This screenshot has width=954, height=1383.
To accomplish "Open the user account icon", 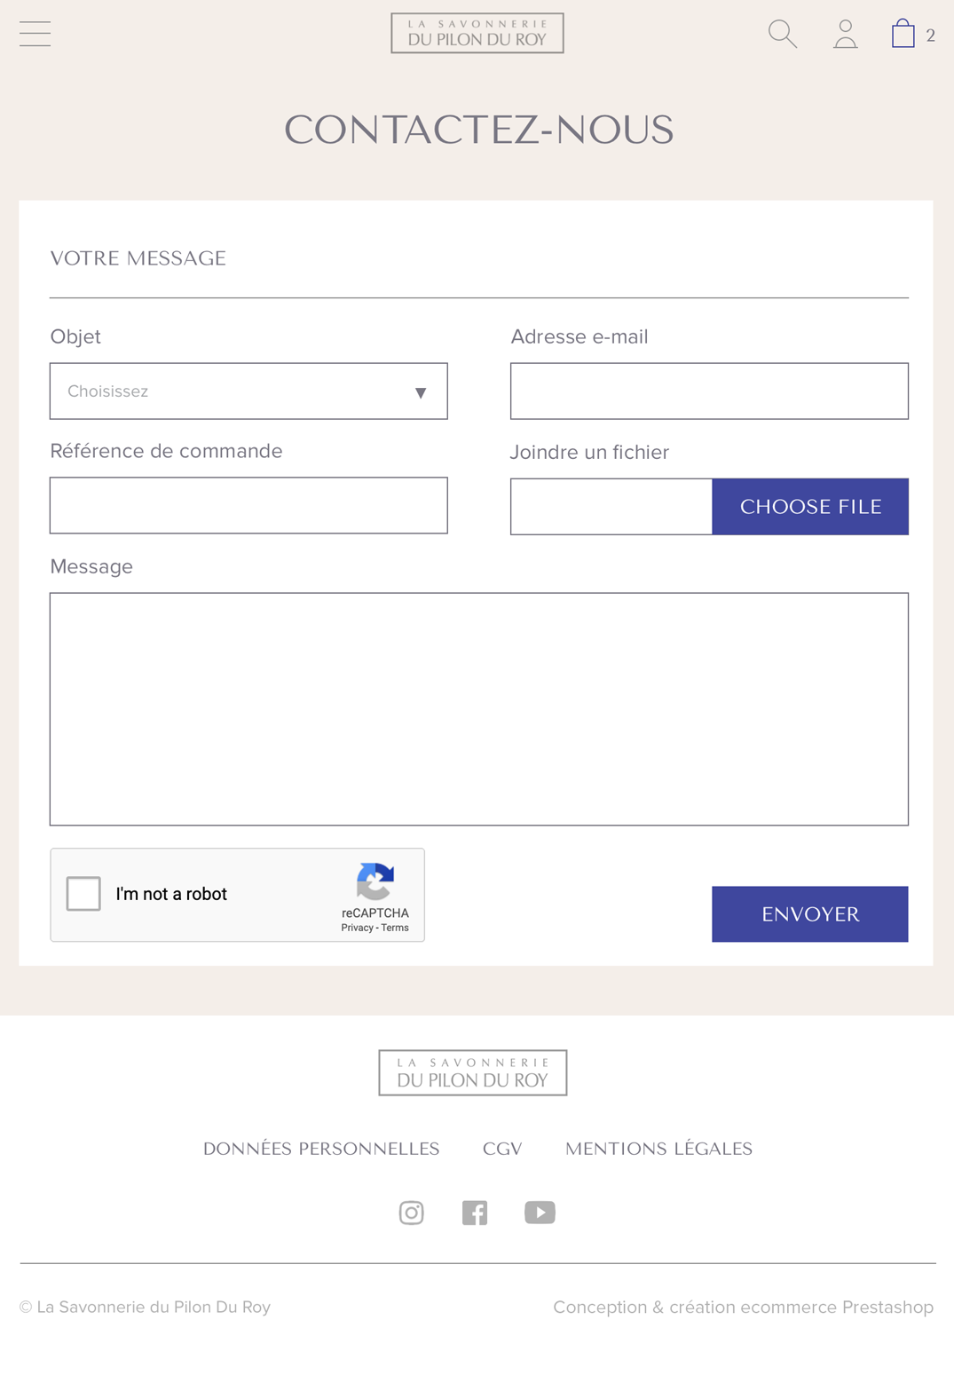I will pyautogui.click(x=846, y=34).
